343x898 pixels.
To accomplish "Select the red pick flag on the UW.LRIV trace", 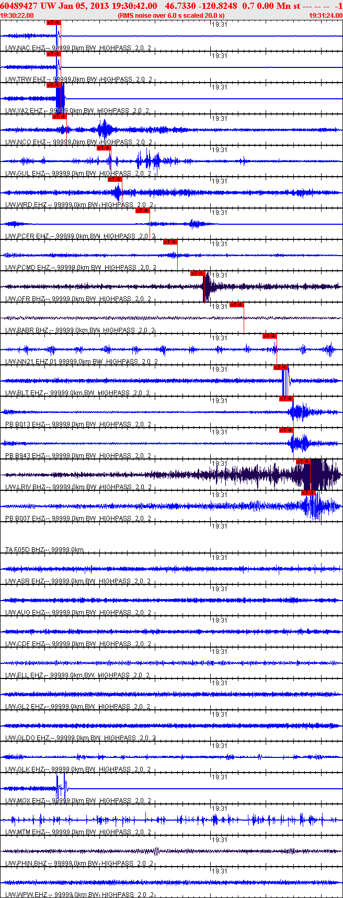I will (x=303, y=462).
